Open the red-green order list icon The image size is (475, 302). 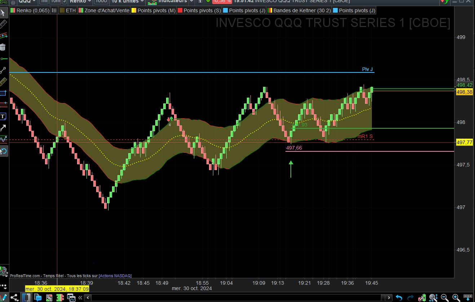(x=49, y=298)
